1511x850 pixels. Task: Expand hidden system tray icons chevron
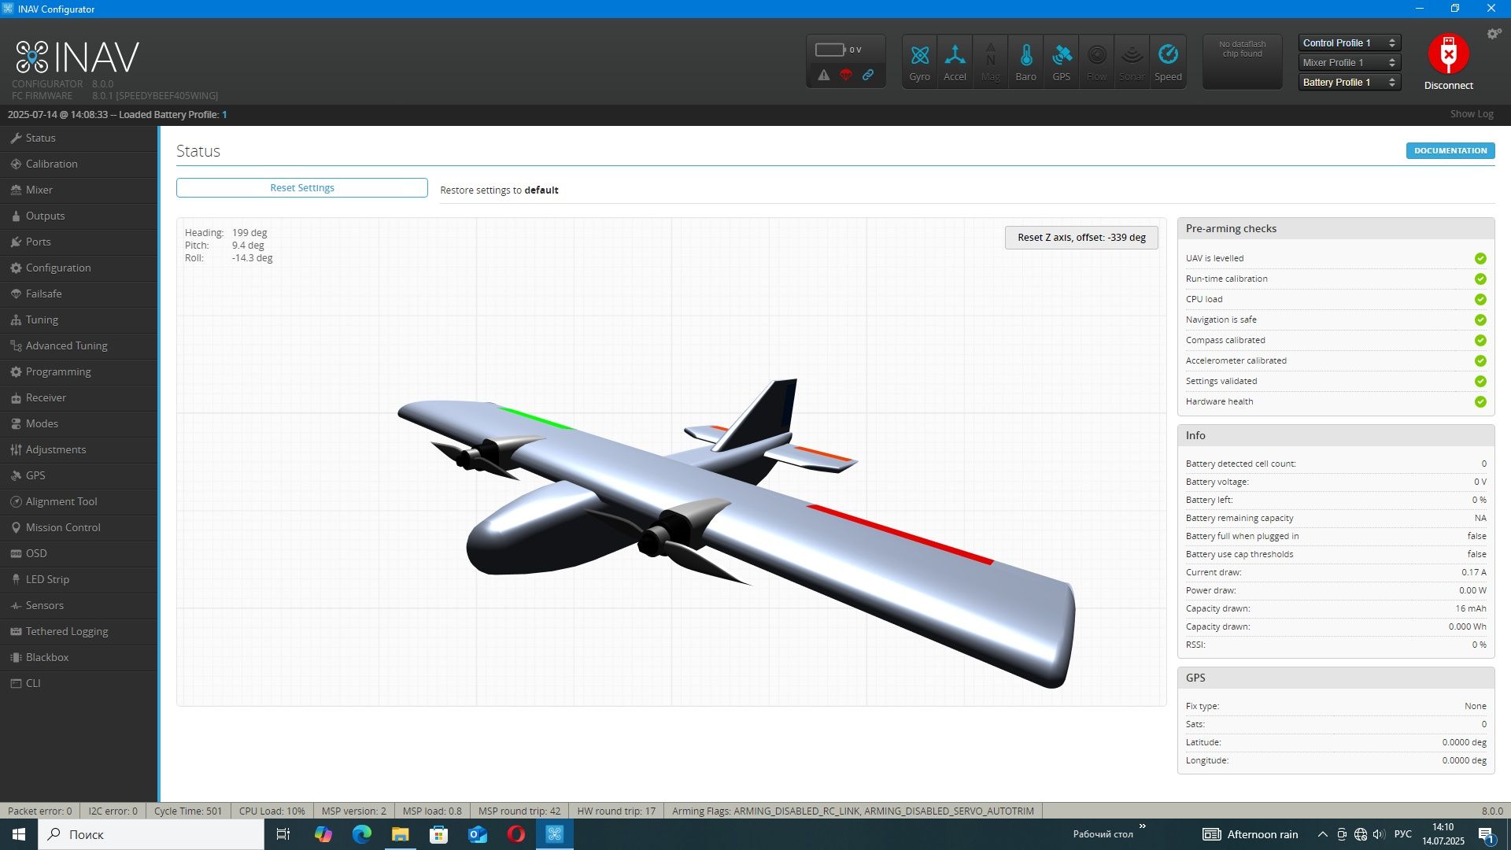1323,834
